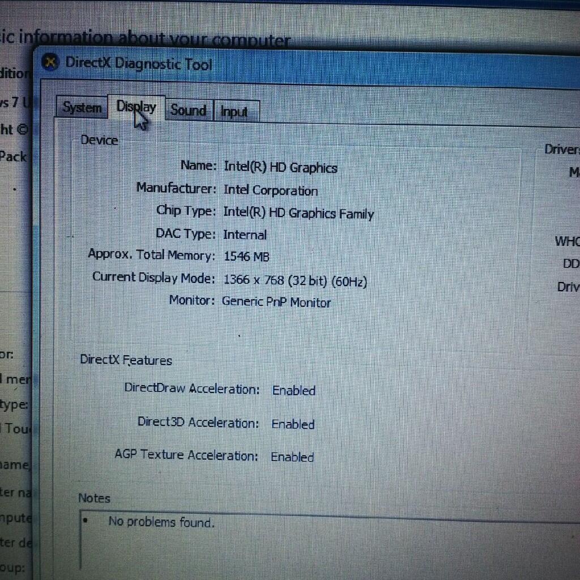Click the DirectX Features group label
Image resolution: width=580 pixels, height=580 pixels.
click(x=126, y=360)
